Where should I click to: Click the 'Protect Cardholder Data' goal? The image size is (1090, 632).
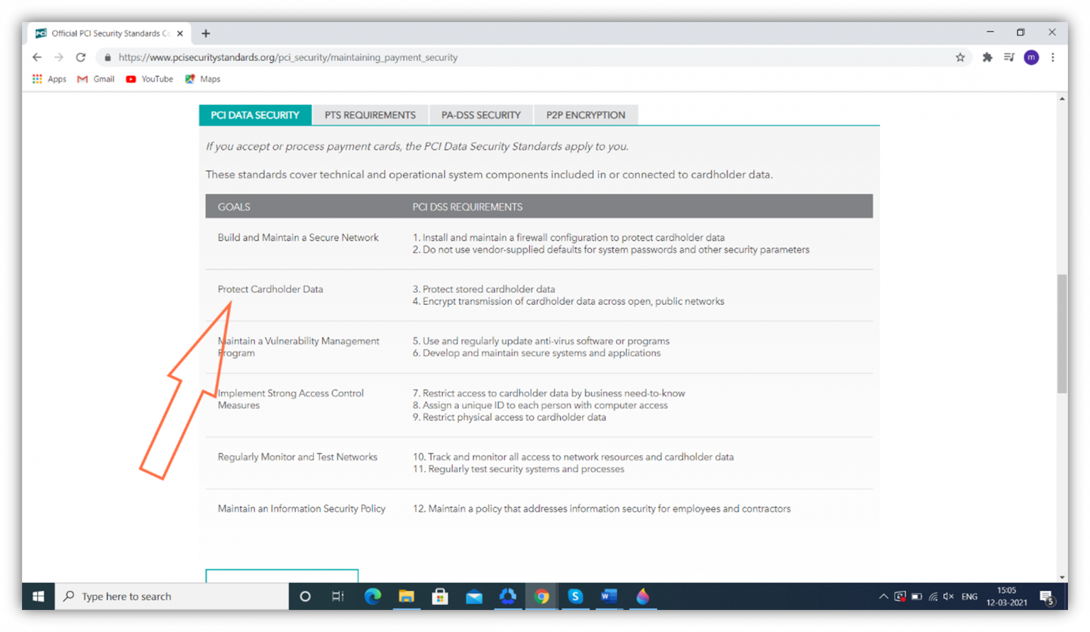pyautogui.click(x=270, y=289)
